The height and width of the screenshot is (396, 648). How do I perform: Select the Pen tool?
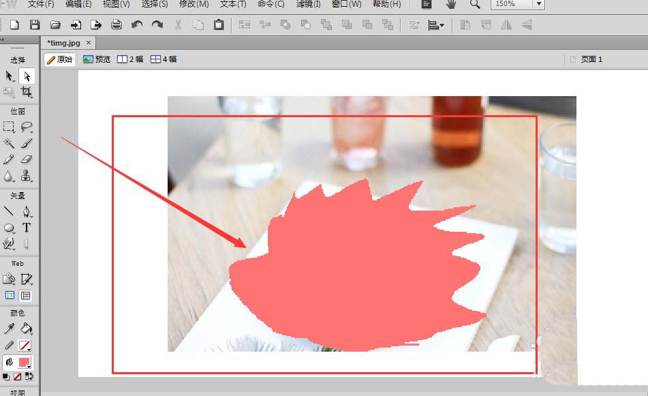click(27, 211)
